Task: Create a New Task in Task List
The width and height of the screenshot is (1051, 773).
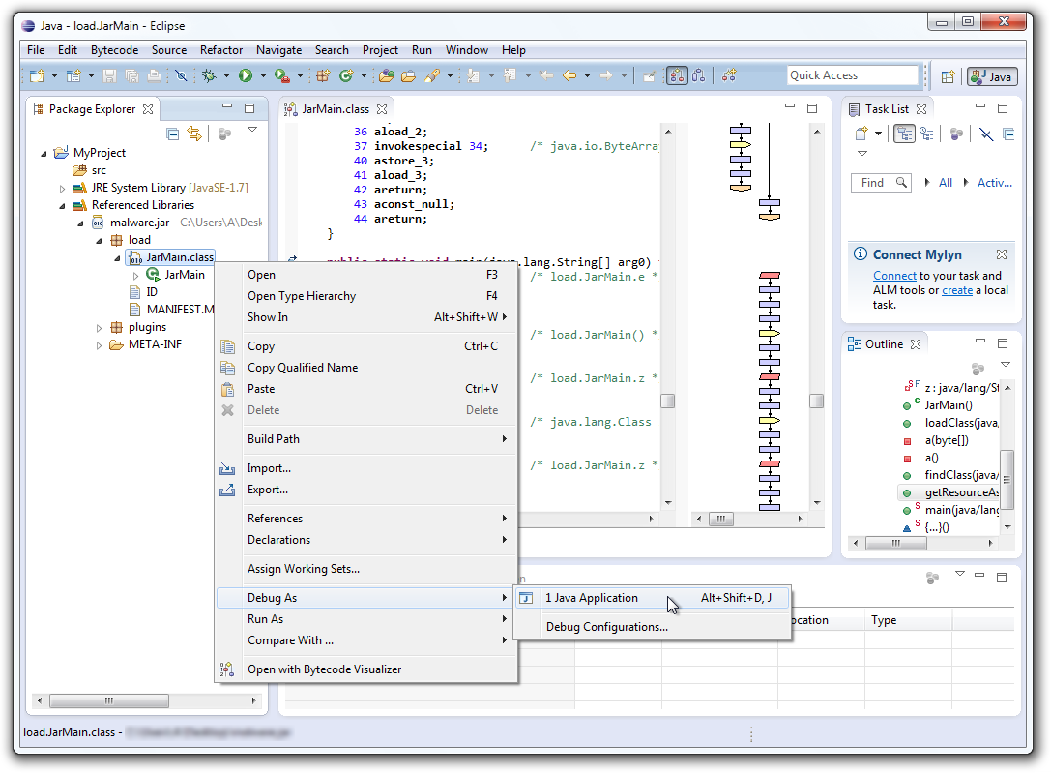Action: point(861,132)
